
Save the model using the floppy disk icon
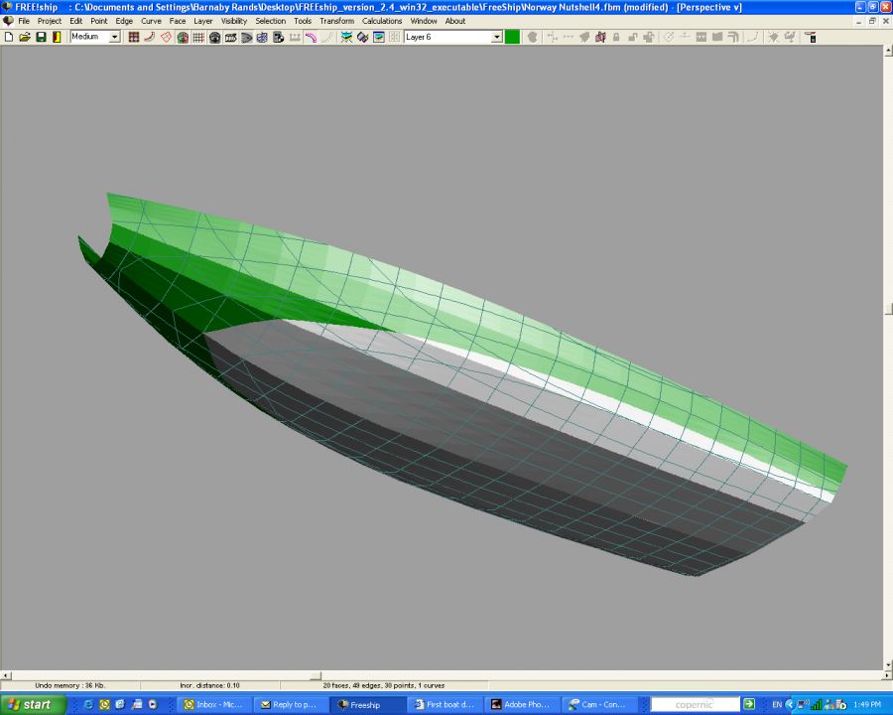(41, 37)
